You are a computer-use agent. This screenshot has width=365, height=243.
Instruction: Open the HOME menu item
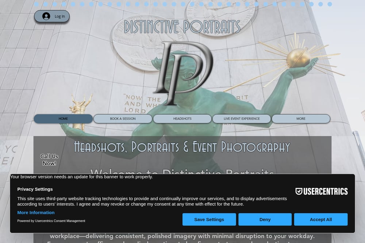pos(63,119)
